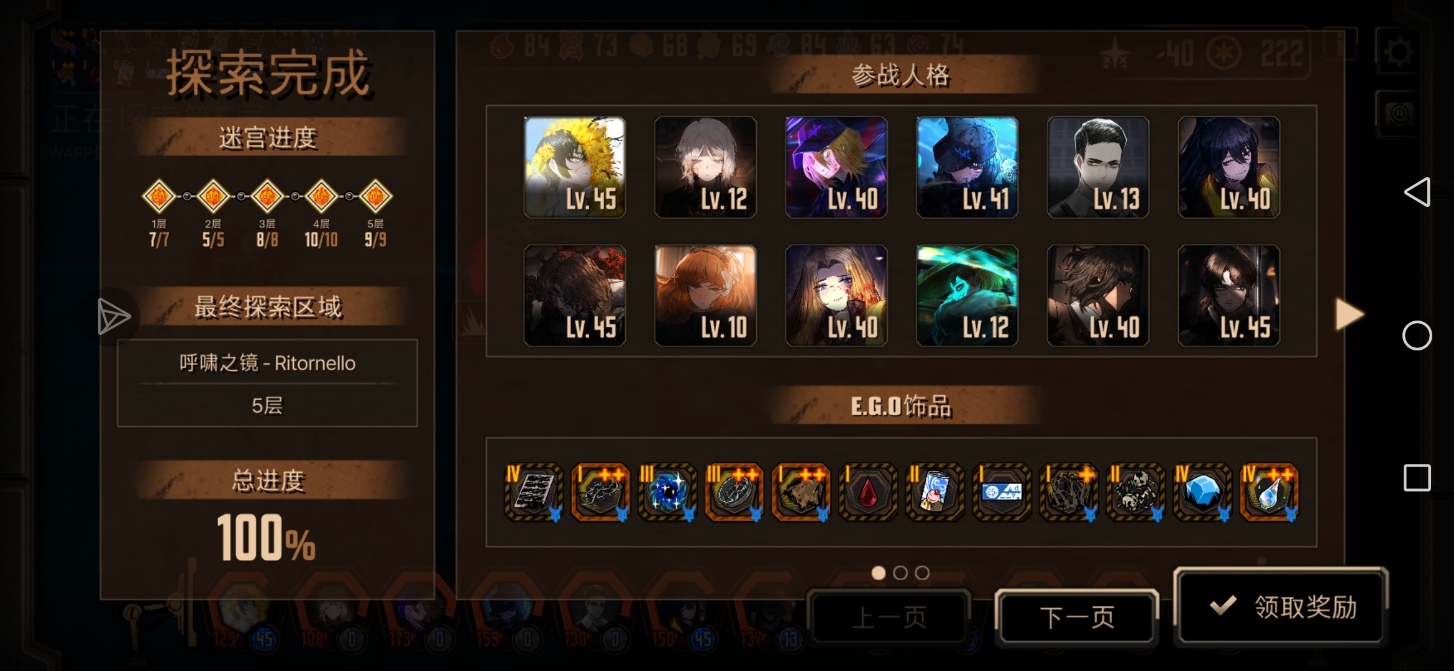Select the floor 3 progress diamond marker
The width and height of the screenshot is (1454, 671).
click(x=267, y=196)
